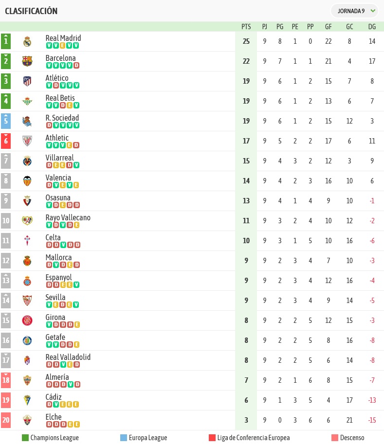This screenshot has width=384, height=445.
Task: Open the Real Betis team link
Action: coord(60,98)
